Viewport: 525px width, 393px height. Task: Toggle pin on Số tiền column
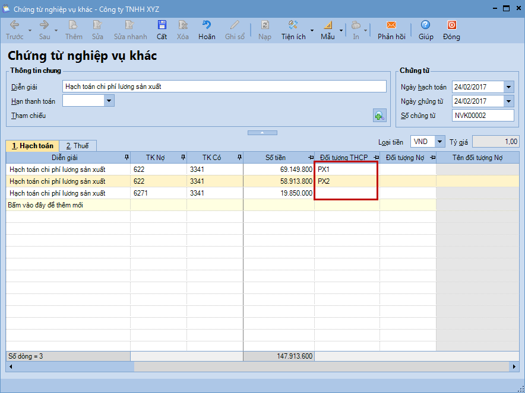point(311,157)
